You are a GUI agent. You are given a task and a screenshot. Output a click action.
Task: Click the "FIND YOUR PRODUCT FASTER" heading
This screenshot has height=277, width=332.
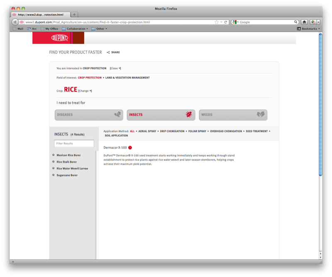(x=76, y=52)
